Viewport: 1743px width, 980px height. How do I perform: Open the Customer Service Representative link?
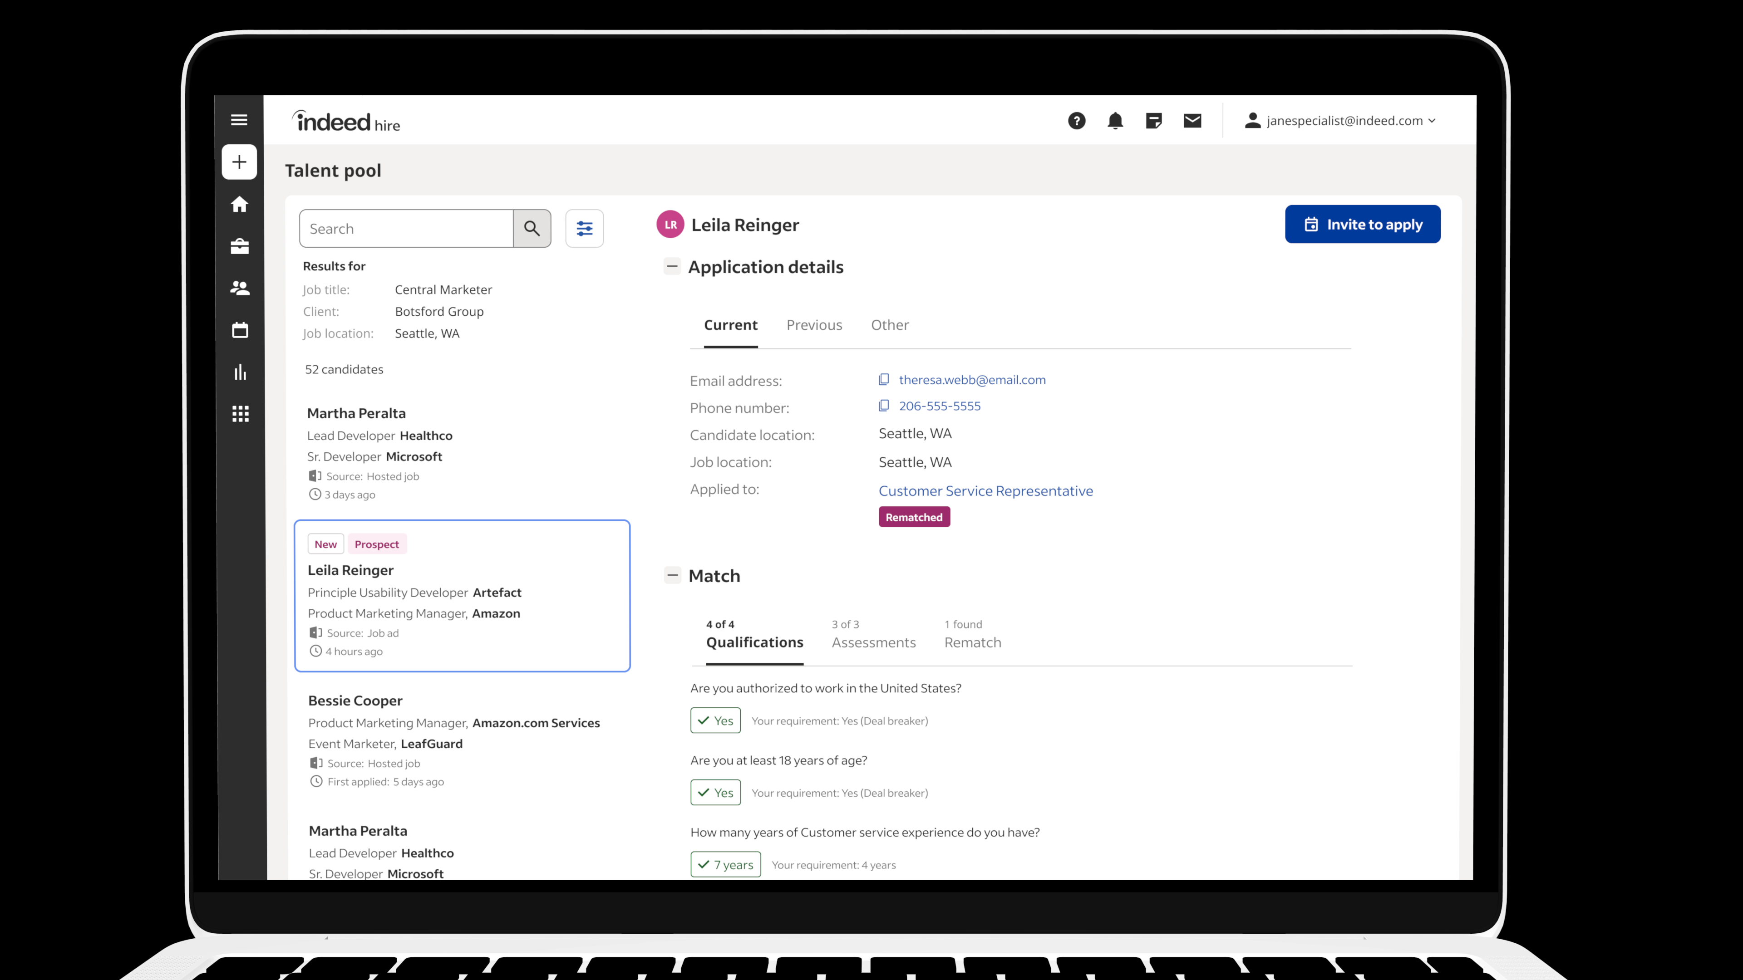tap(986, 491)
